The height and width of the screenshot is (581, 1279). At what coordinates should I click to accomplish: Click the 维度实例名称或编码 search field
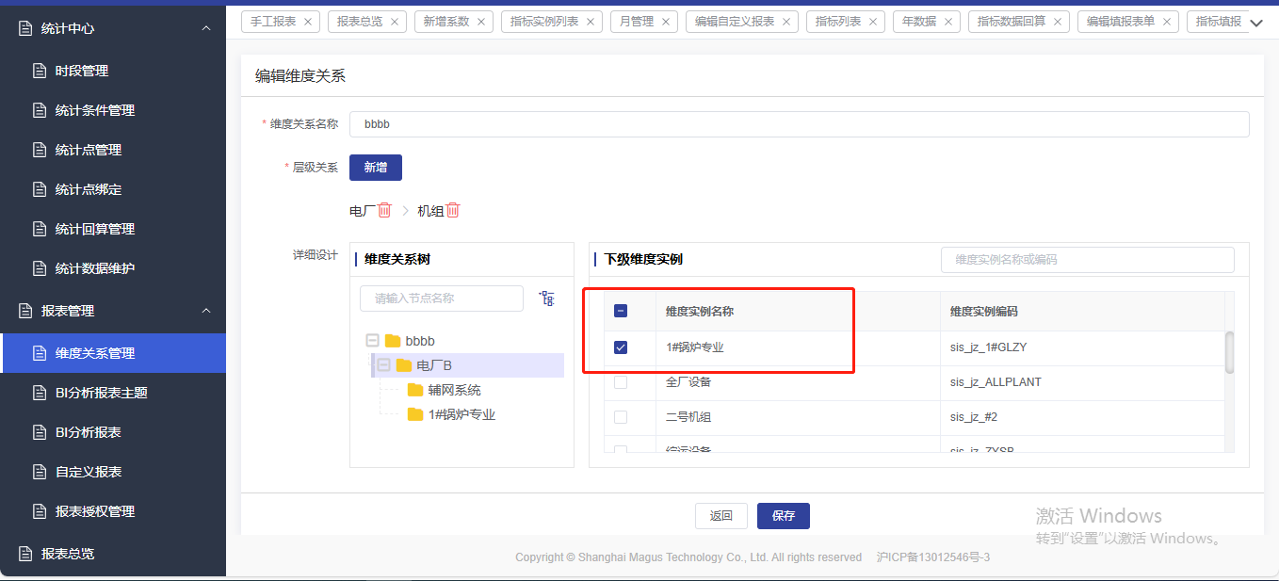pos(1087,260)
